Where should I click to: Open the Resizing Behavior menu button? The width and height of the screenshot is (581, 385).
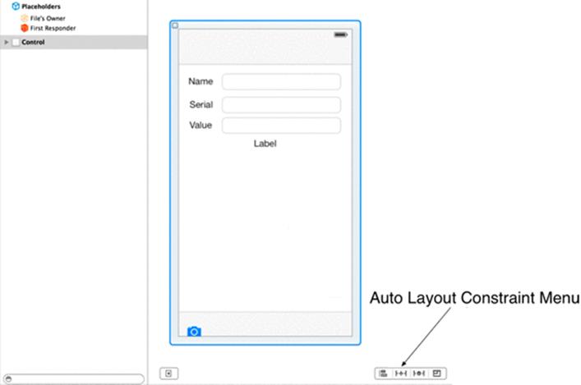pos(437,374)
